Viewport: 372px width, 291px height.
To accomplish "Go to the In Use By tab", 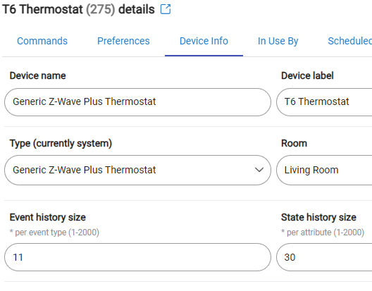I will [x=278, y=41].
